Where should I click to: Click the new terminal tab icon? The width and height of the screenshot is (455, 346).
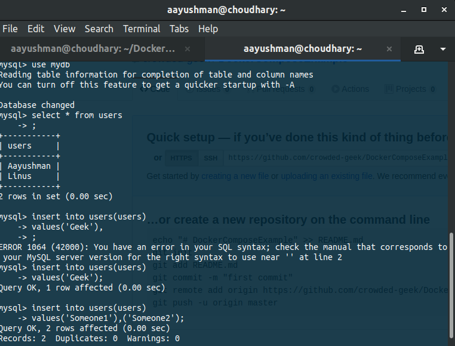coord(419,50)
